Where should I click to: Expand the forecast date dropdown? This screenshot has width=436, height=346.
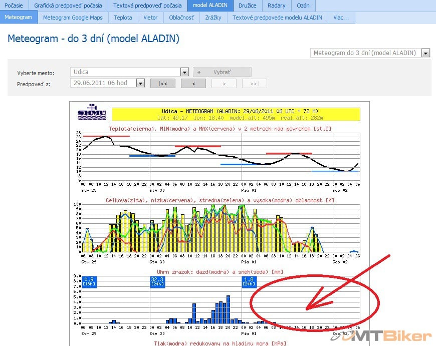pyautogui.click(x=140, y=83)
